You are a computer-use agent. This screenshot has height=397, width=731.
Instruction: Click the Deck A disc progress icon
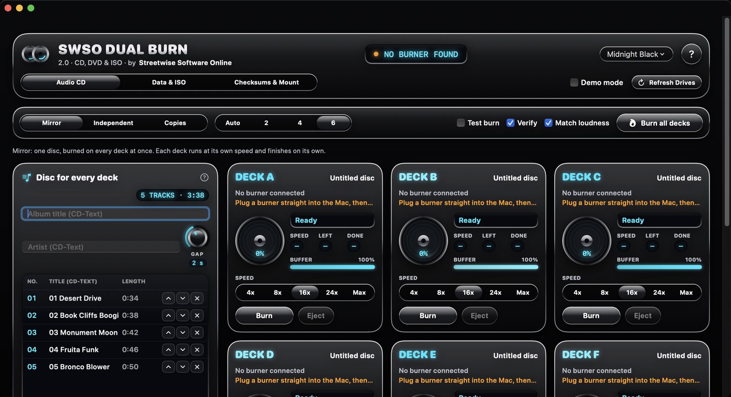pos(260,241)
